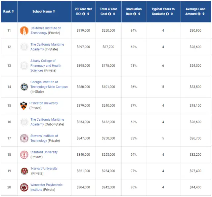
Task: Click the Worcester Polytechnic Institute seal
Action: pos(24,187)
